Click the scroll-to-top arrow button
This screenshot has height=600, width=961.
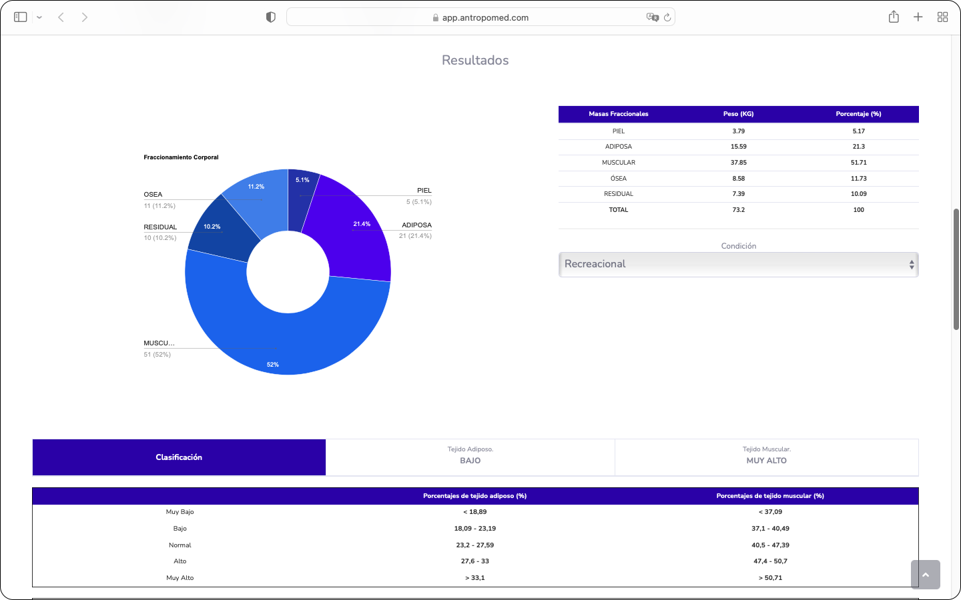[x=926, y=575]
